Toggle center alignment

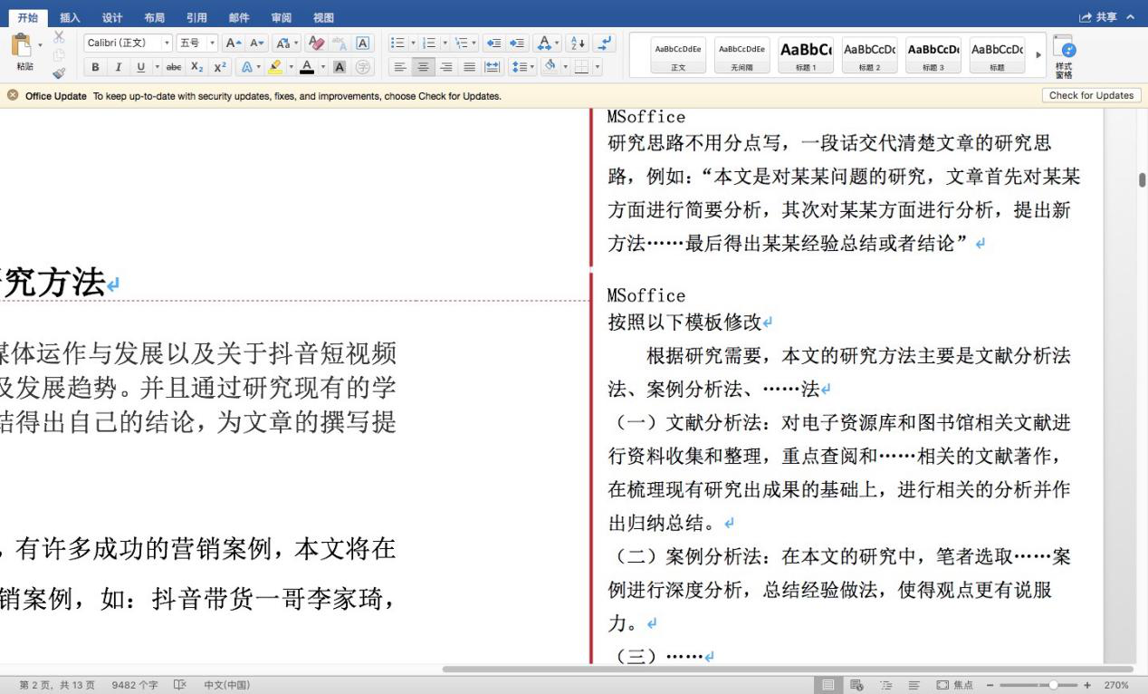423,67
